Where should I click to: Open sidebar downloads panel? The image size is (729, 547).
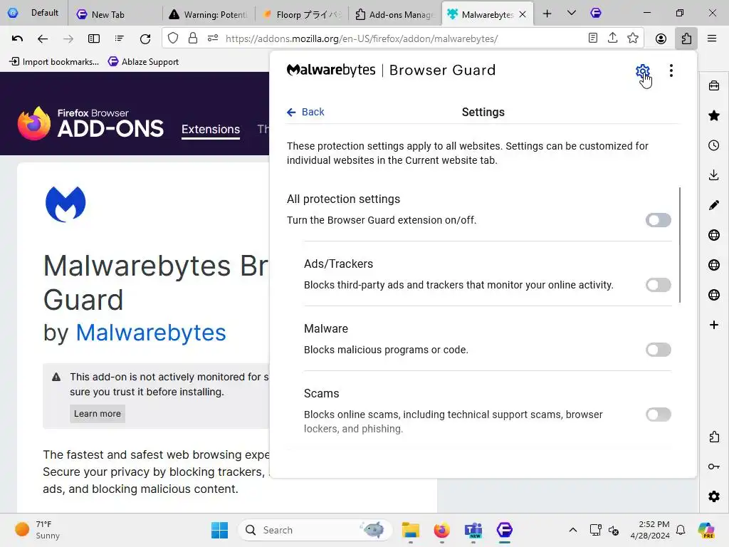coord(713,175)
